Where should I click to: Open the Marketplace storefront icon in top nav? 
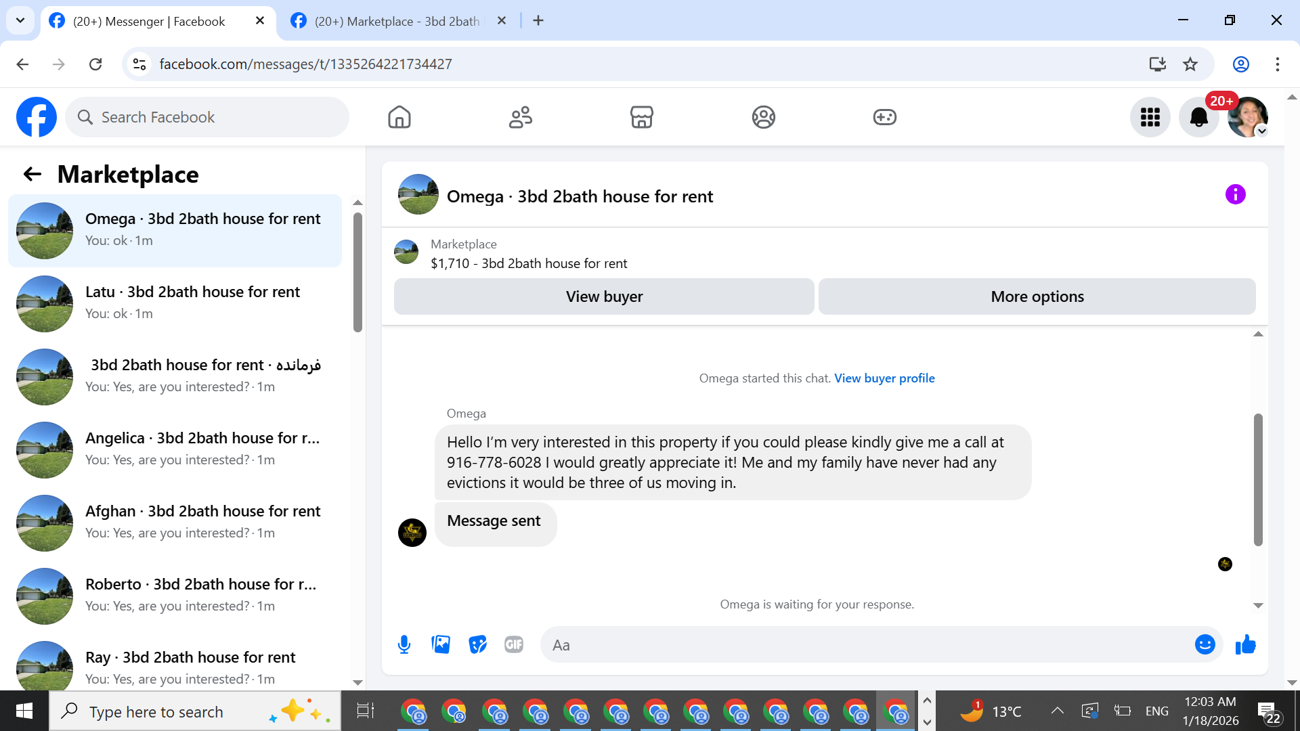tap(641, 117)
